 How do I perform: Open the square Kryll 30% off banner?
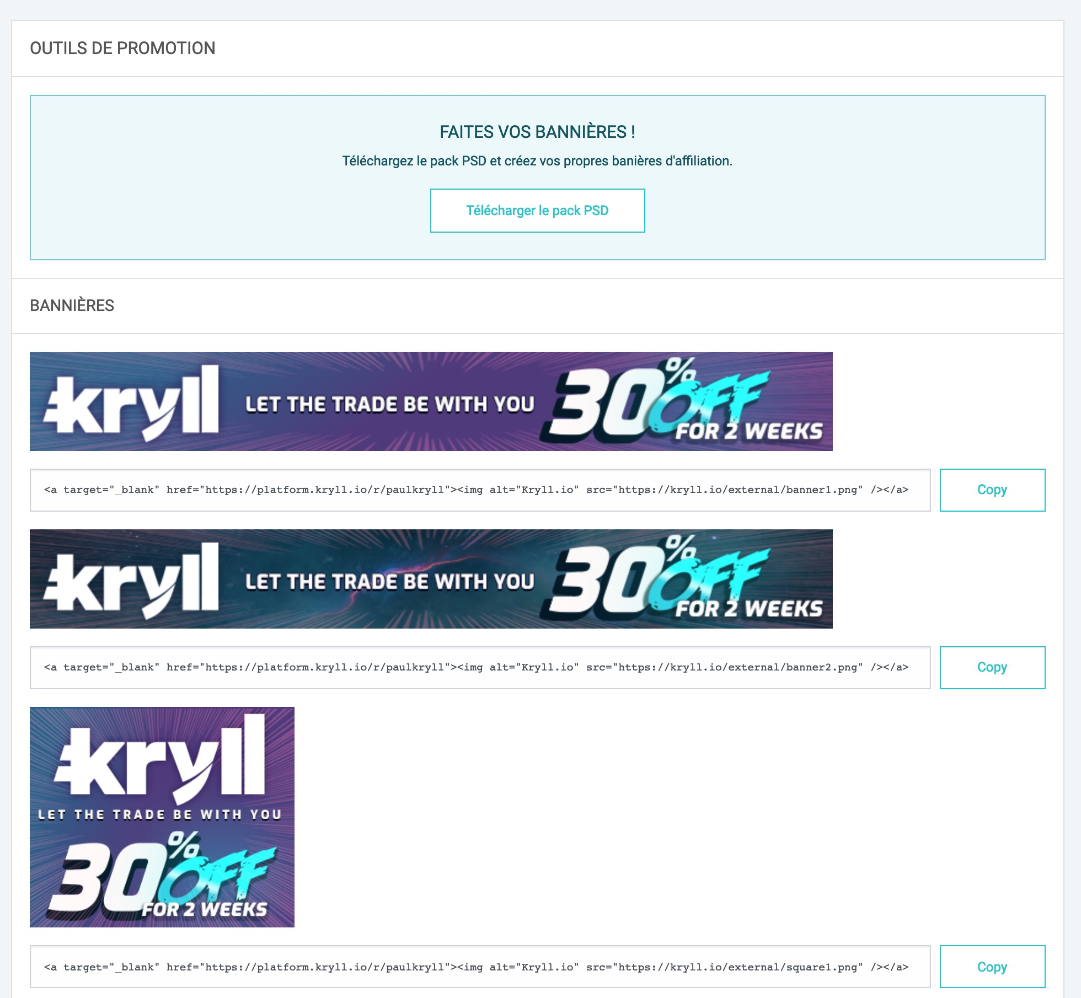(162, 817)
